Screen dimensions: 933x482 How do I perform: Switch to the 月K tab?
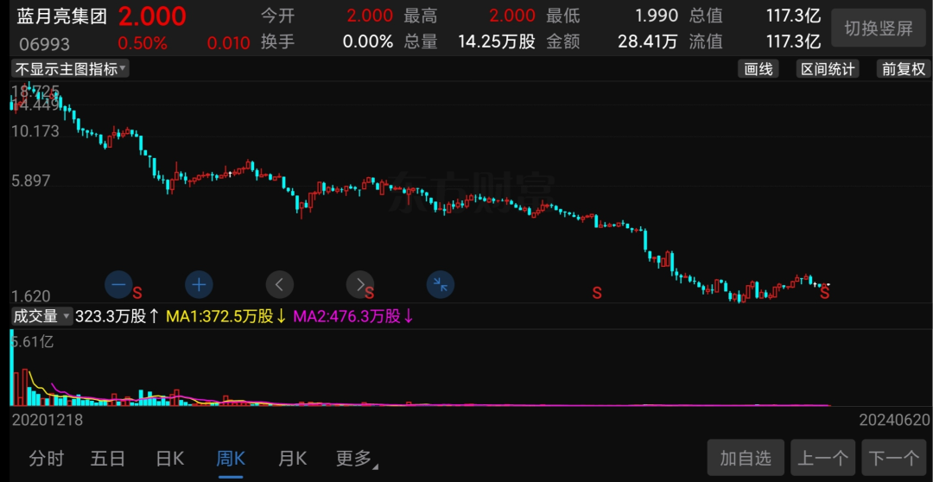point(292,458)
